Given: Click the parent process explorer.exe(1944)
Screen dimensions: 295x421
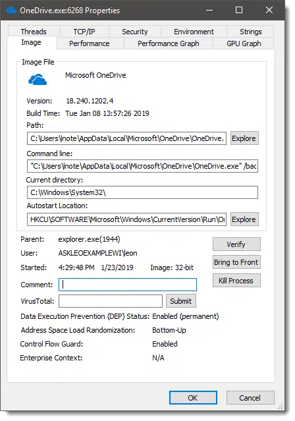Looking at the screenshot, I should tap(89, 239).
